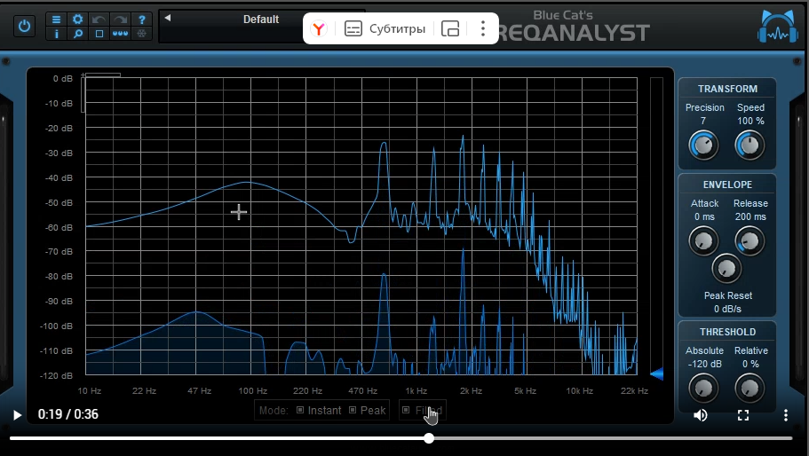The image size is (809, 456).
Task: Adjust the Attack knob
Action: pyautogui.click(x=703, y=240)
